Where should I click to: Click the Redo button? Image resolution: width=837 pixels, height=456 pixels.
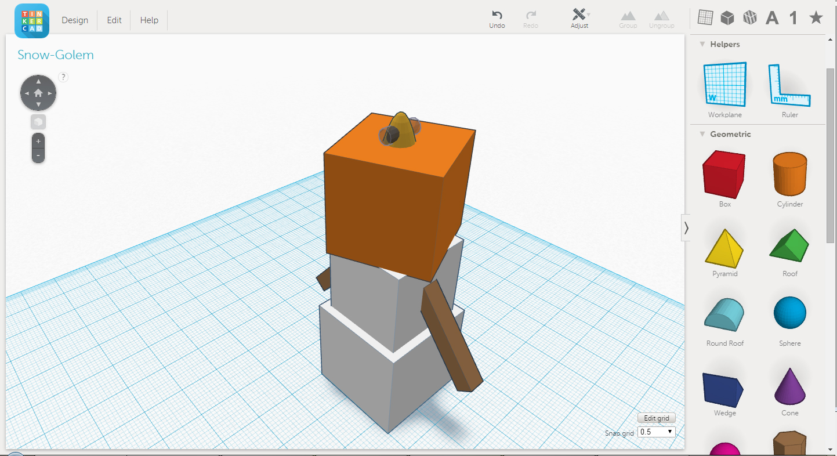[x=531, y=19]
